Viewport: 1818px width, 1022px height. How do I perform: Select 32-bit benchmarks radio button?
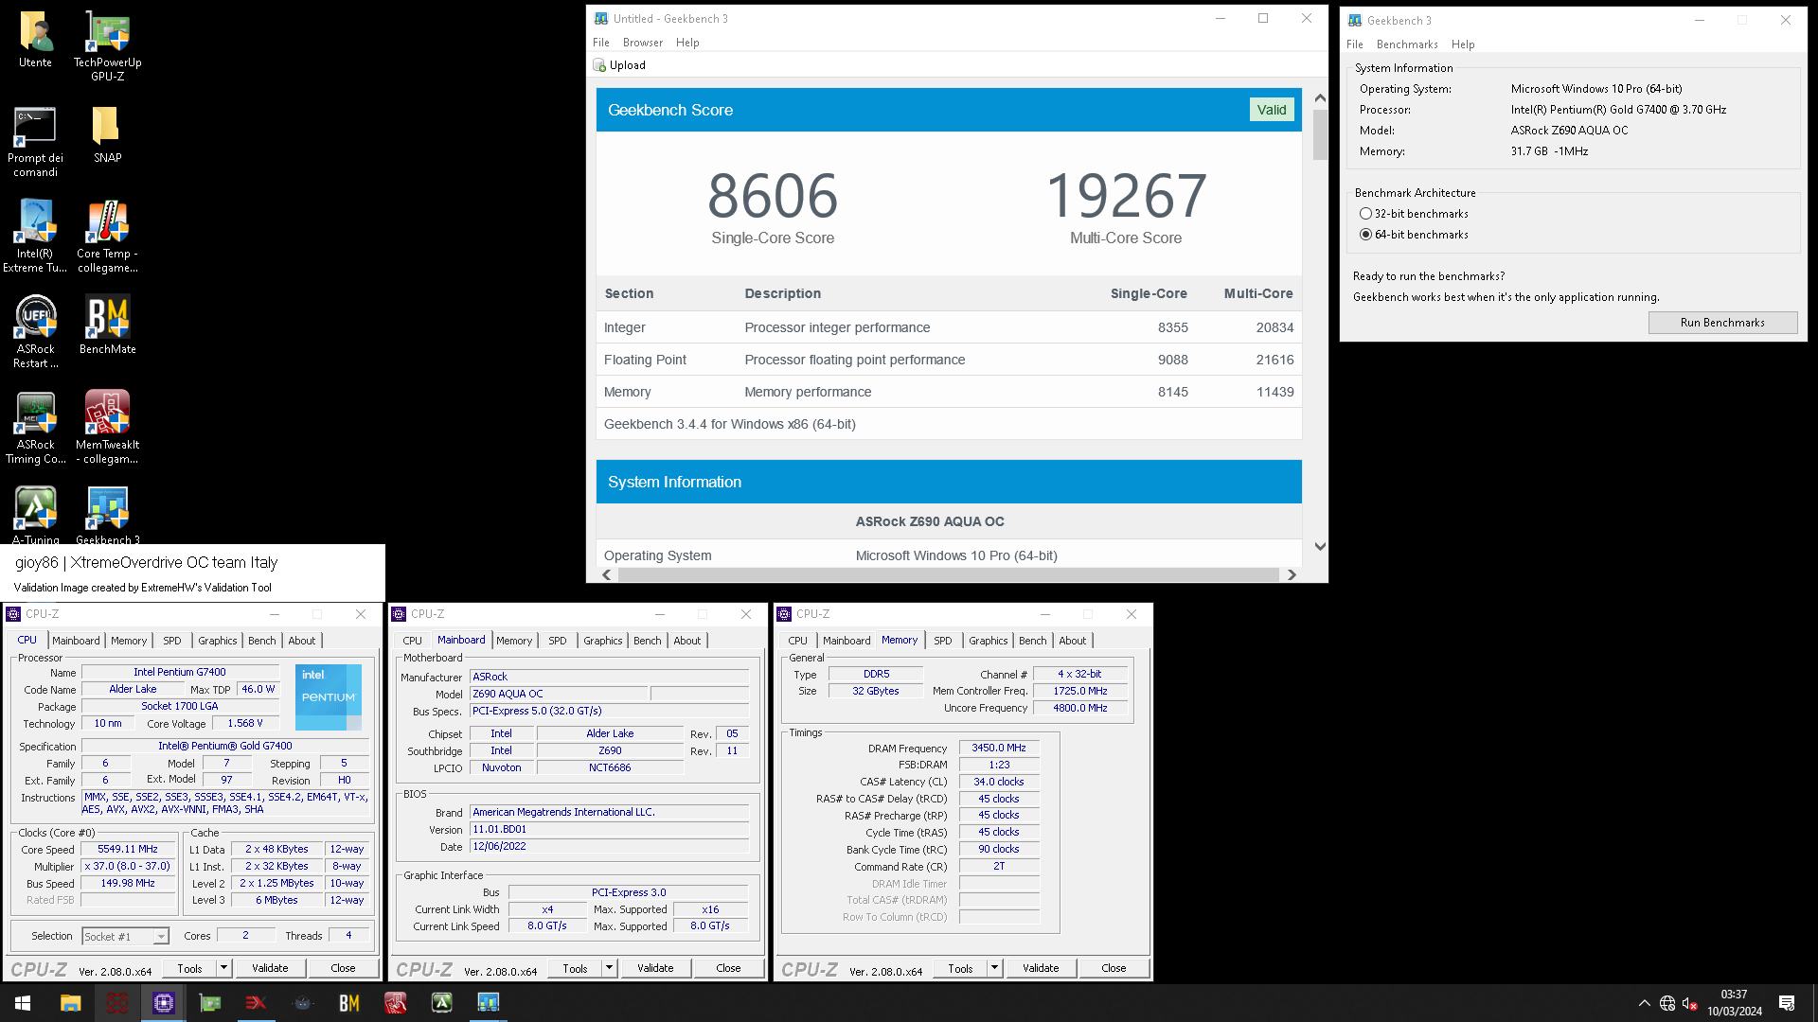1365,214
